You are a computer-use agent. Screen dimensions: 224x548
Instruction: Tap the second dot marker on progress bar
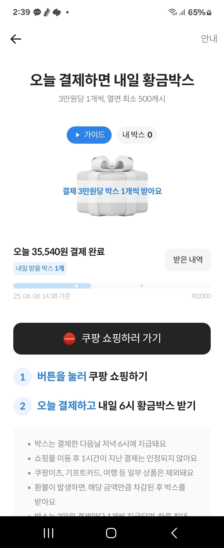click(x=142, y=286)
